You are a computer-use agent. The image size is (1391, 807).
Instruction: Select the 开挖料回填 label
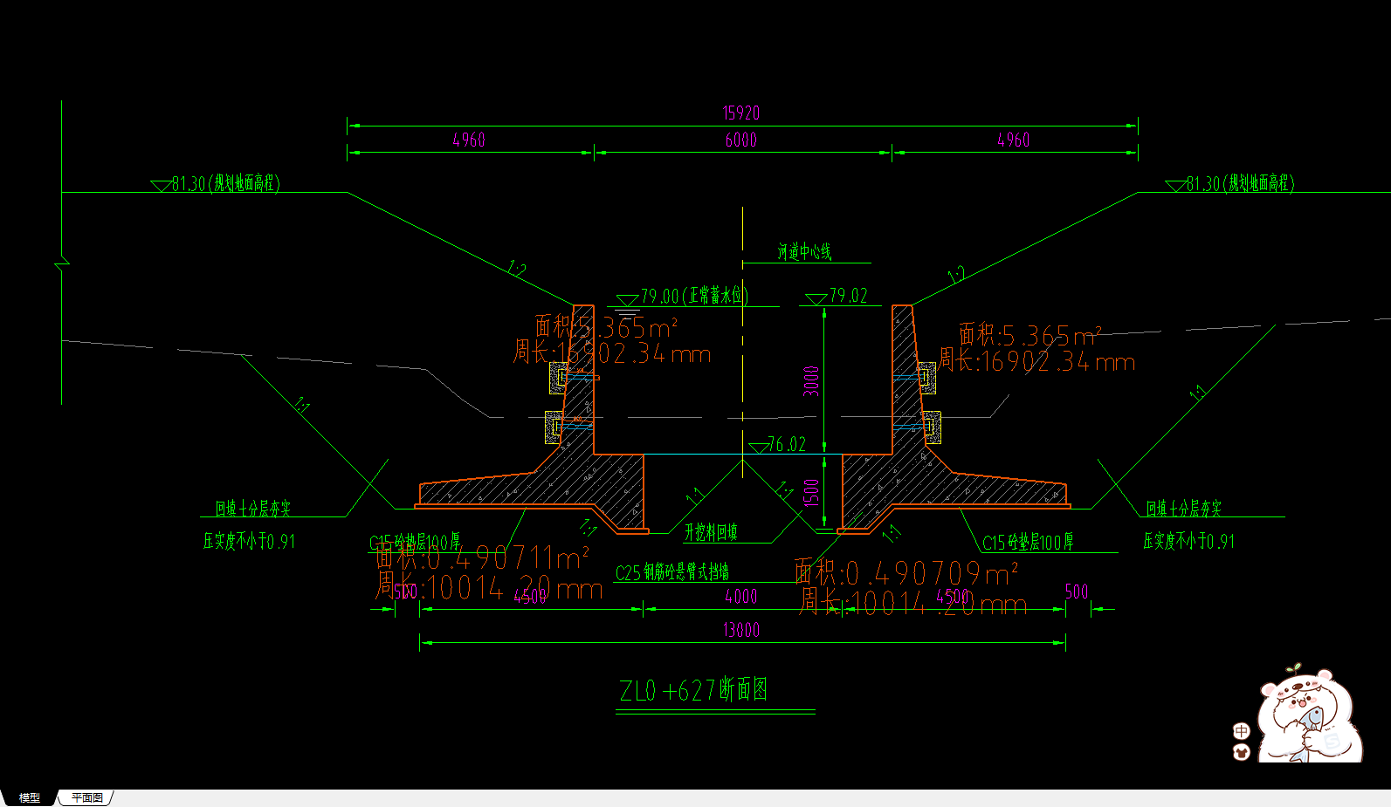pos(711,532)
